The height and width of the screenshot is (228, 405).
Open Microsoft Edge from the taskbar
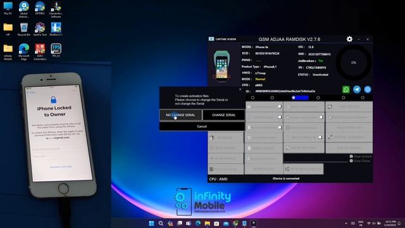tap(198, 224)
